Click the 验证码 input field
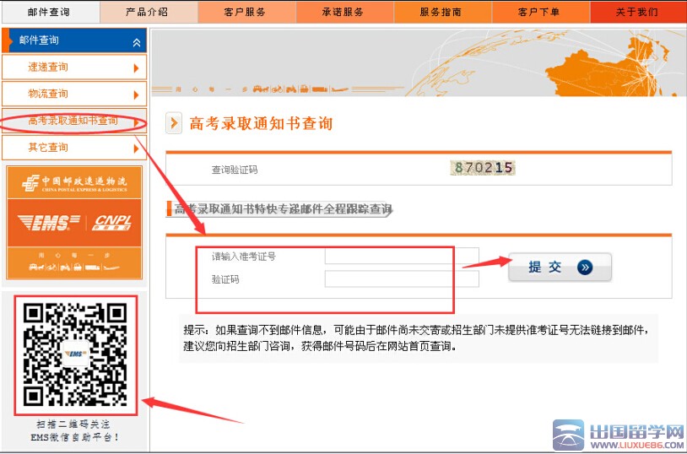Image resolution: width=687 pixels, height=454 pixels. (402, 279)
